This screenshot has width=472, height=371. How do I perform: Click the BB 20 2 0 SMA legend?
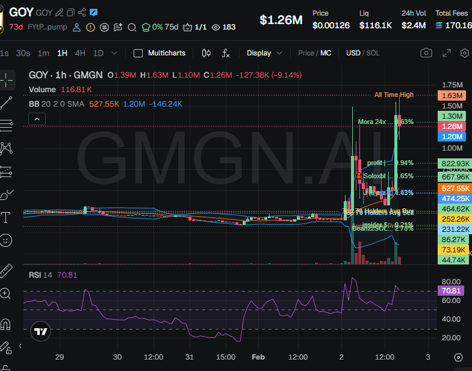coord(57,104)
